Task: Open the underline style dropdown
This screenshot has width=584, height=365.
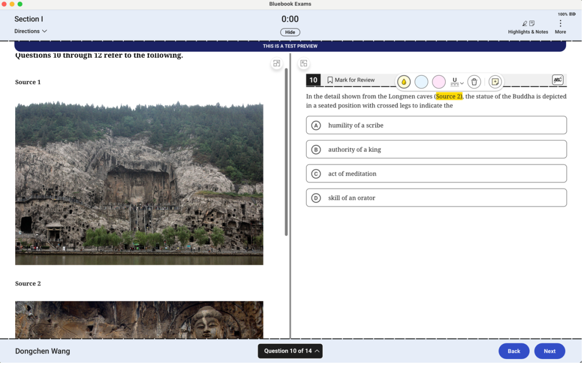Action: (x=456, y=82)
